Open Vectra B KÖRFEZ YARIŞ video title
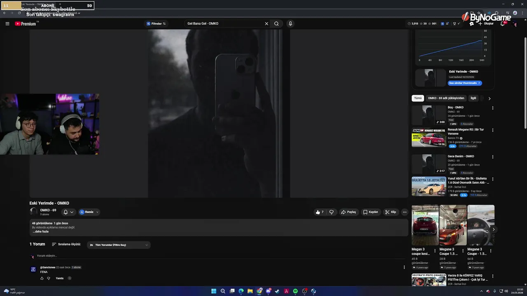The width and height of the screenshot is (527, 296). (x=468, y=277)
